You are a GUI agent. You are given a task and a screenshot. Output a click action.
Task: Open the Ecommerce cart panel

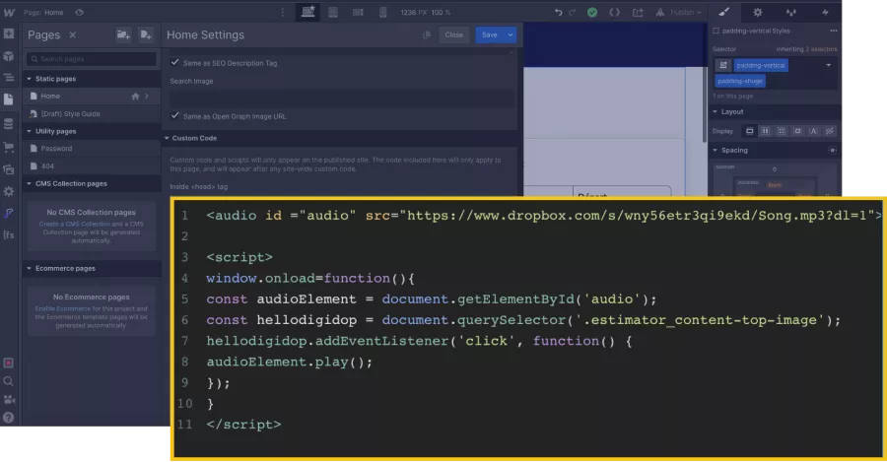pos(9,147)
